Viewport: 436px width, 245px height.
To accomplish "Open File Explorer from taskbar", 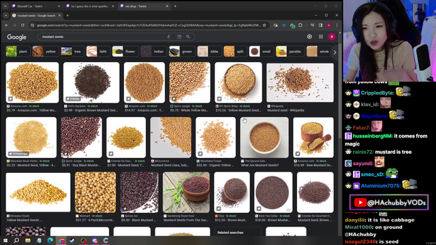I will coord(28,240).
